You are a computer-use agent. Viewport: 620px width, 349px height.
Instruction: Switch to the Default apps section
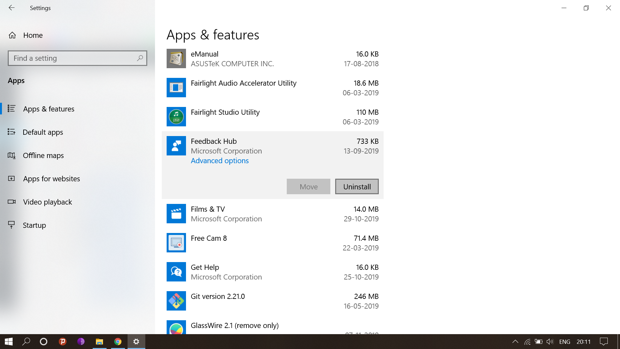[43, 132]
